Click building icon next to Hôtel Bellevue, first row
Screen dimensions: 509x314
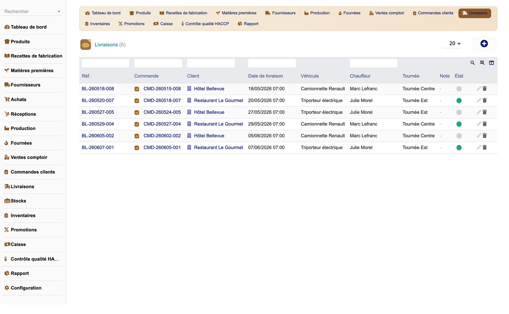click(x=189, y=89)
